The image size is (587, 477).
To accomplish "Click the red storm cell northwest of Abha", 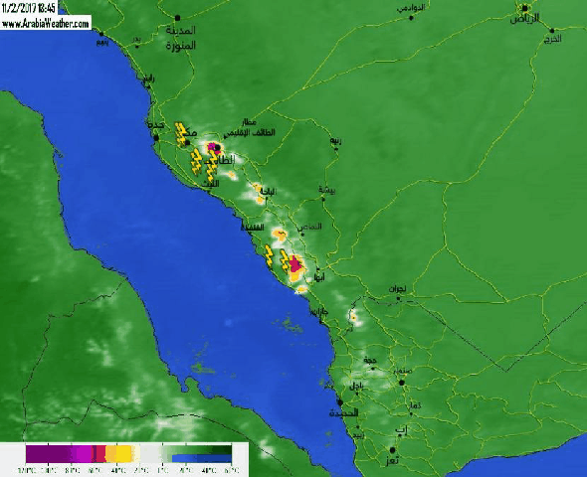I will (x=295, y=264).
